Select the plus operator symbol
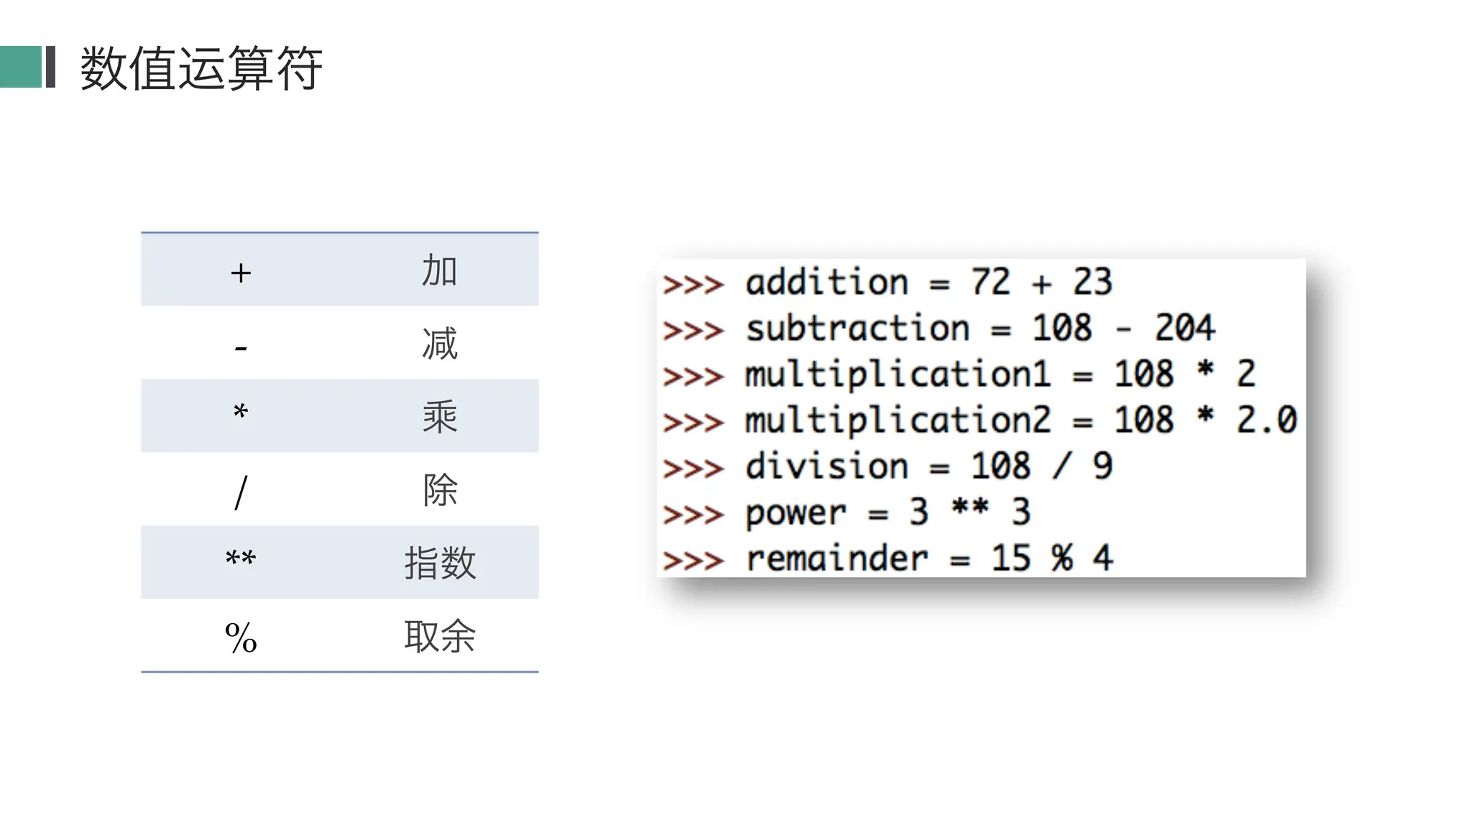This screenshot has width=1472, height=828. click(241, 272)
